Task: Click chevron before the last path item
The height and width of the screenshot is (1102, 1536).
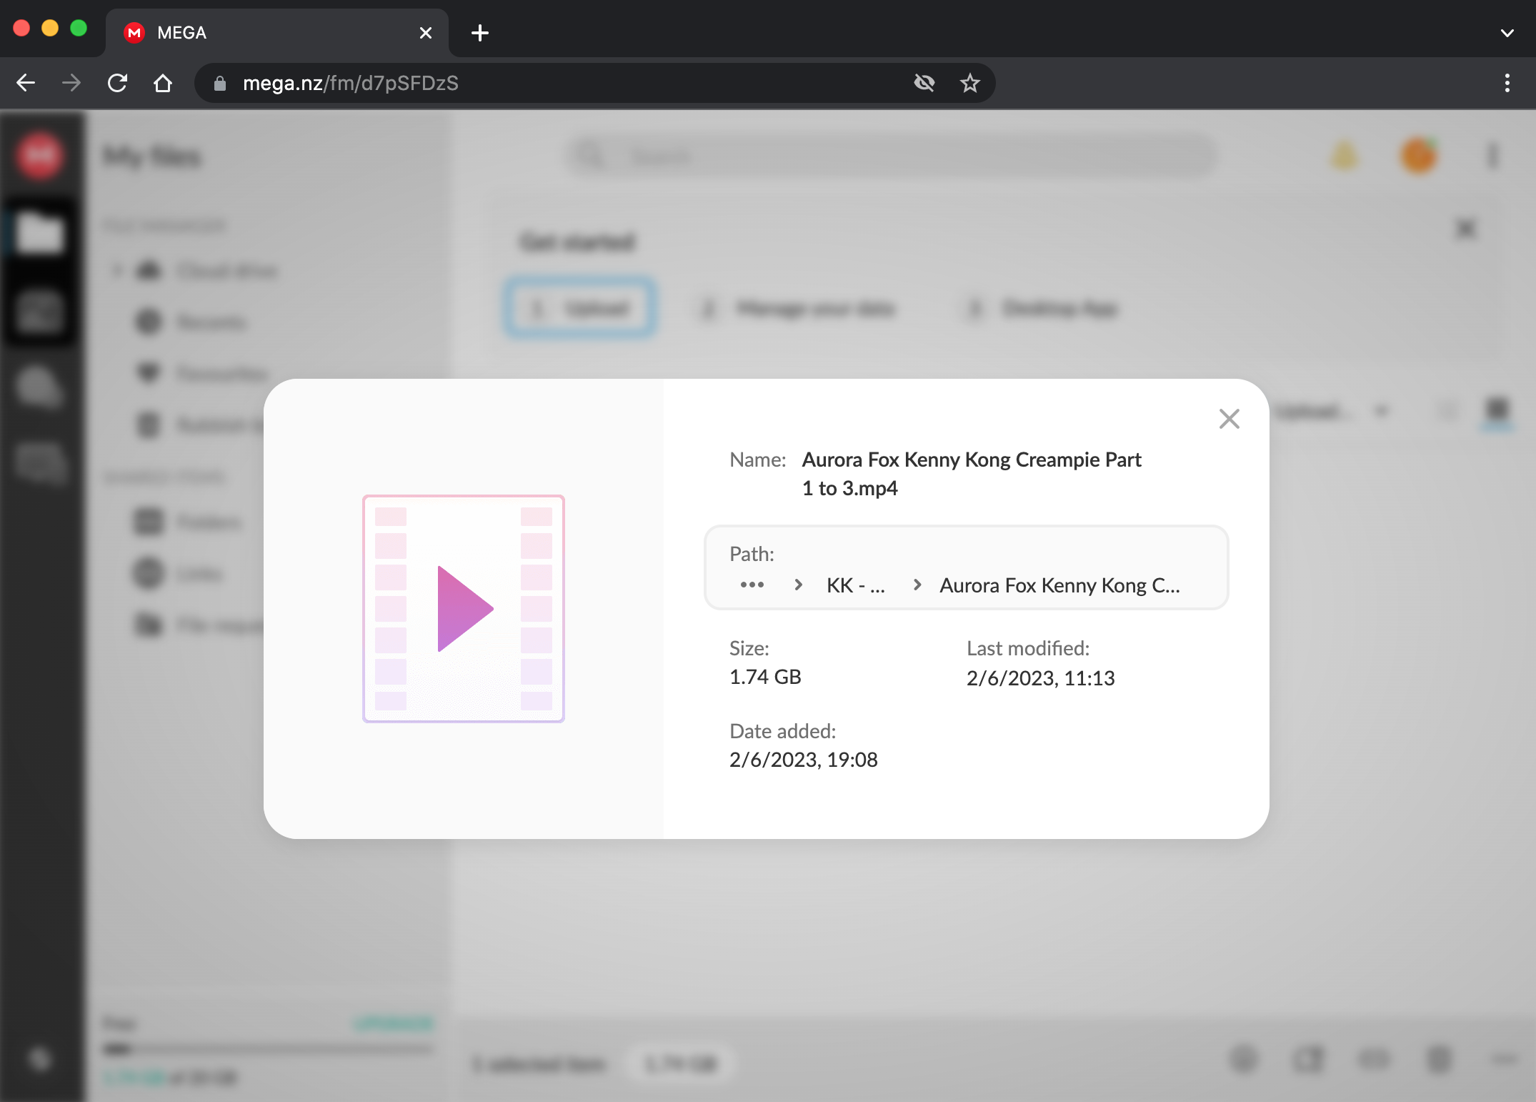Action: pyautogui.click(x=917, y=585)
